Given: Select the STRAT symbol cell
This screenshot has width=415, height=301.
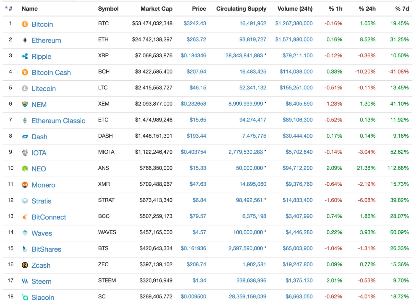Looking at the screenshot, I should (x=106, y=200).
